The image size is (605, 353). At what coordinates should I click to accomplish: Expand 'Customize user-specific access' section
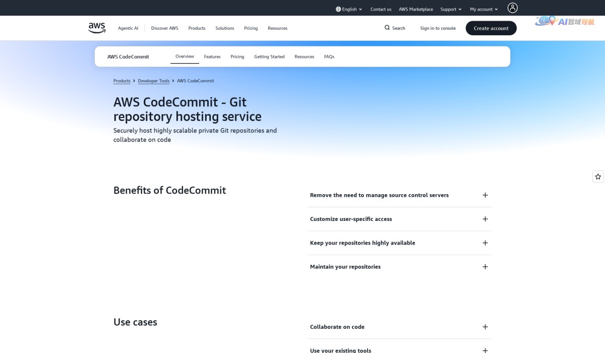click(x=399, y=219)
